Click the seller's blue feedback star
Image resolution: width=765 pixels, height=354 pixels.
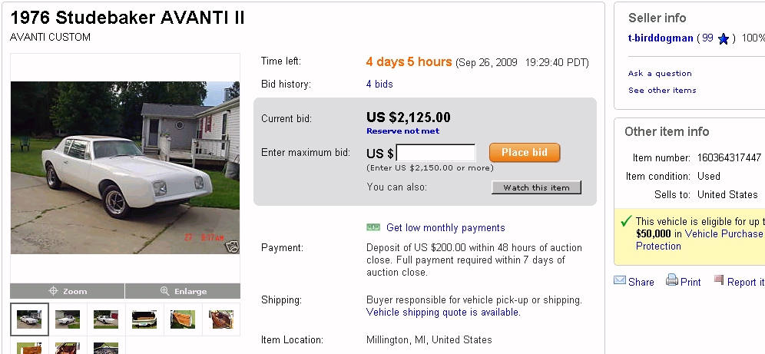click(723, 38)
